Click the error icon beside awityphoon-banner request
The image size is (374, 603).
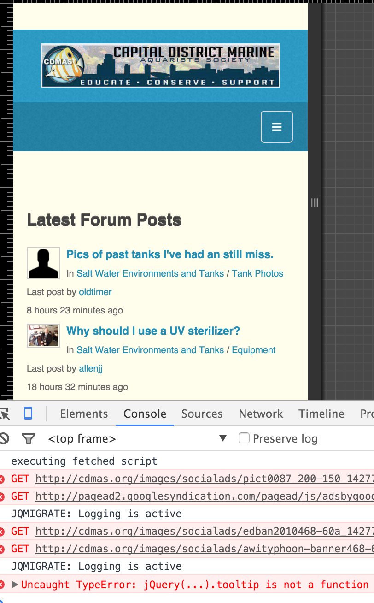2,549
